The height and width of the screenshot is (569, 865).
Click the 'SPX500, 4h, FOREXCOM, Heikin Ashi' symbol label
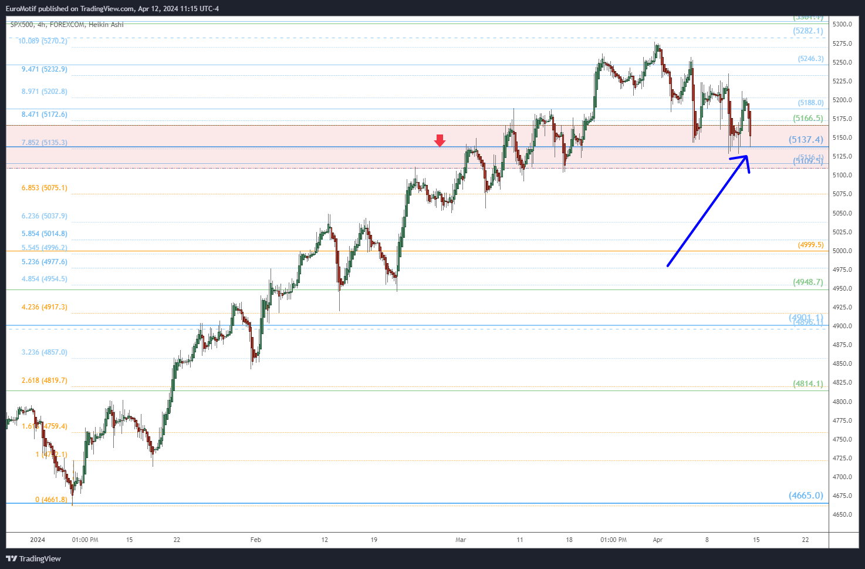pyautogui.click(x=67, y=25)
